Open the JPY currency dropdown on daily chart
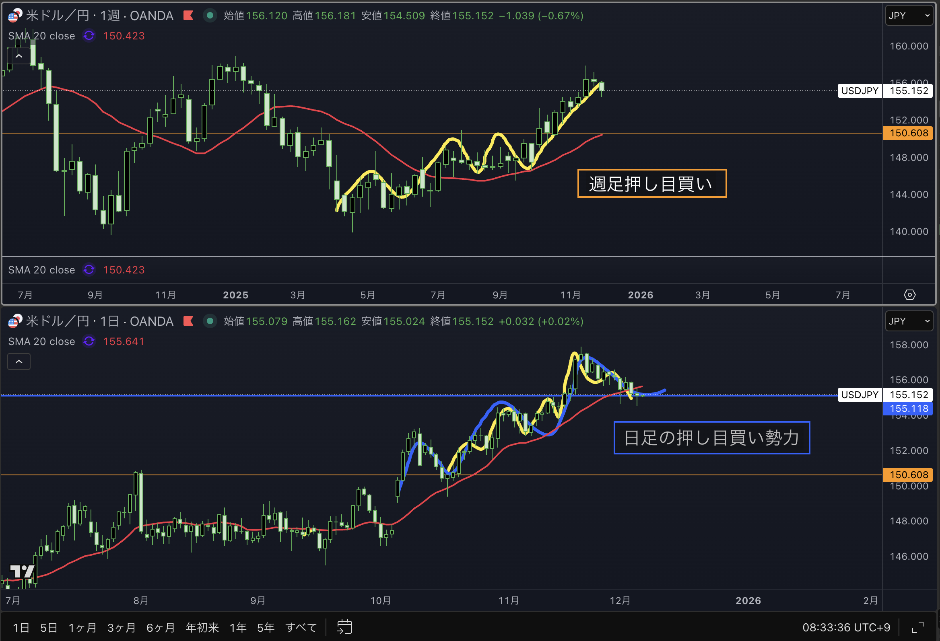This screenshot has width=940, height=641. (909, 321)
